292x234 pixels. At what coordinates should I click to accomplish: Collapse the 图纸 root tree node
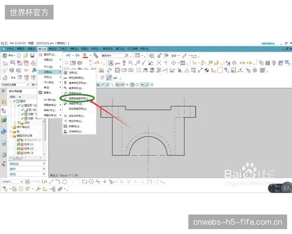pos(11,101)
